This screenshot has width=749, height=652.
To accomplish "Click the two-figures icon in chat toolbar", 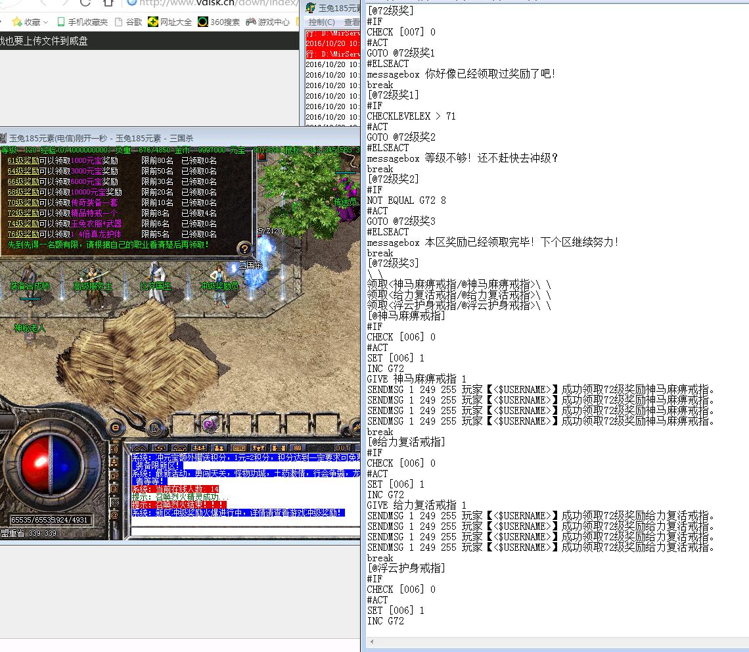I will (x=219, y=448).
